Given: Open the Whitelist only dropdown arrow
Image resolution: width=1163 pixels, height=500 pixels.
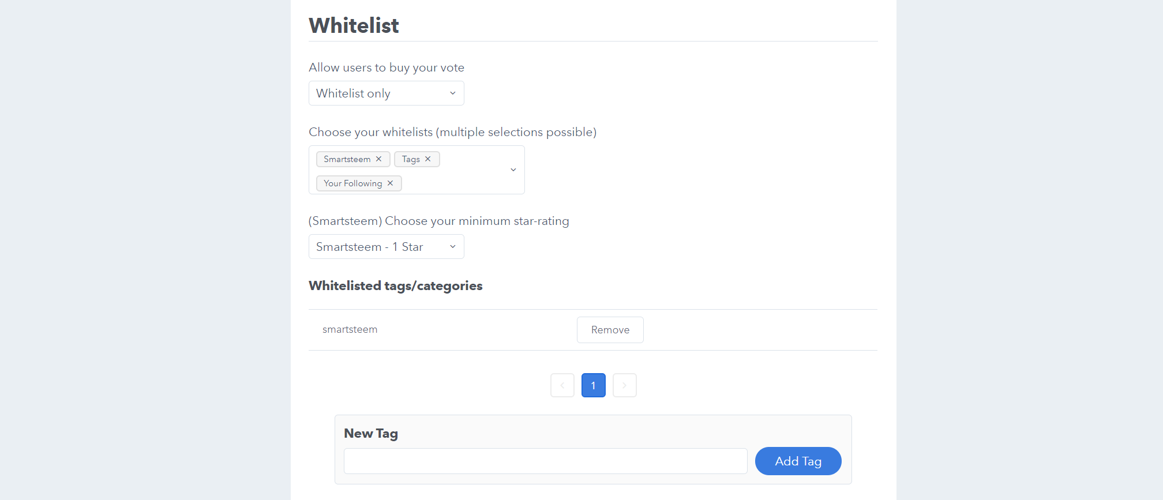Looking at the screenshot, I should pyautogui.click(x=453, y=93).
